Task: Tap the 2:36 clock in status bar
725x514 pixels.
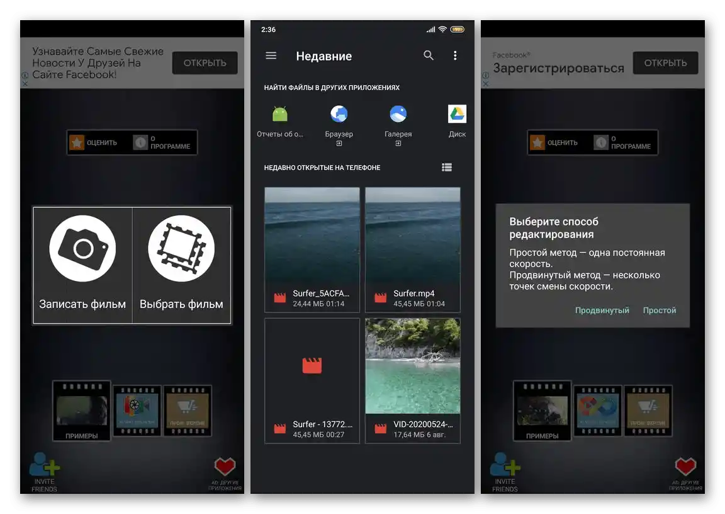Action: [x=268, y=30]
